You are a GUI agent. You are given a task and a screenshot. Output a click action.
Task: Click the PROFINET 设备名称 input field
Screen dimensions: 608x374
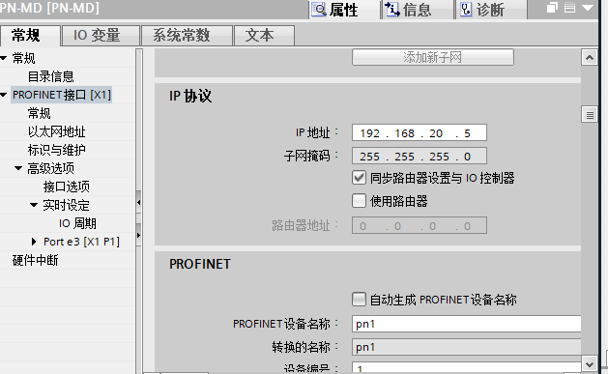click(467, 324)
